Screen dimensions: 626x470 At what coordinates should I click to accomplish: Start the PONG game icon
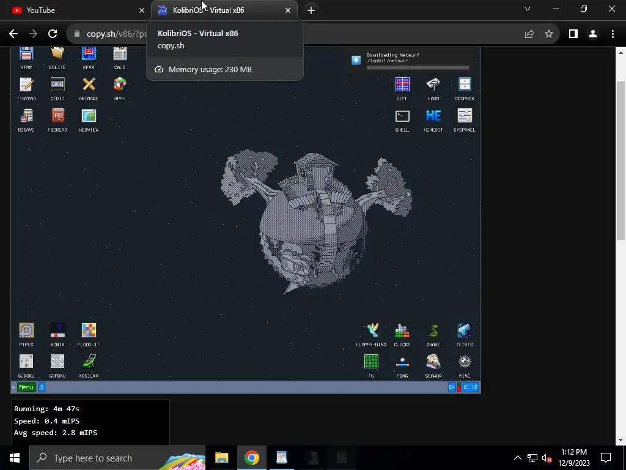click(x=402, y=366)
